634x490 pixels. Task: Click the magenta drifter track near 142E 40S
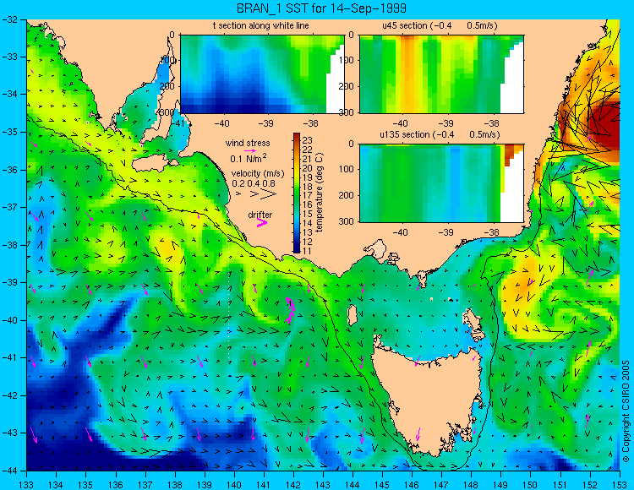290,310
